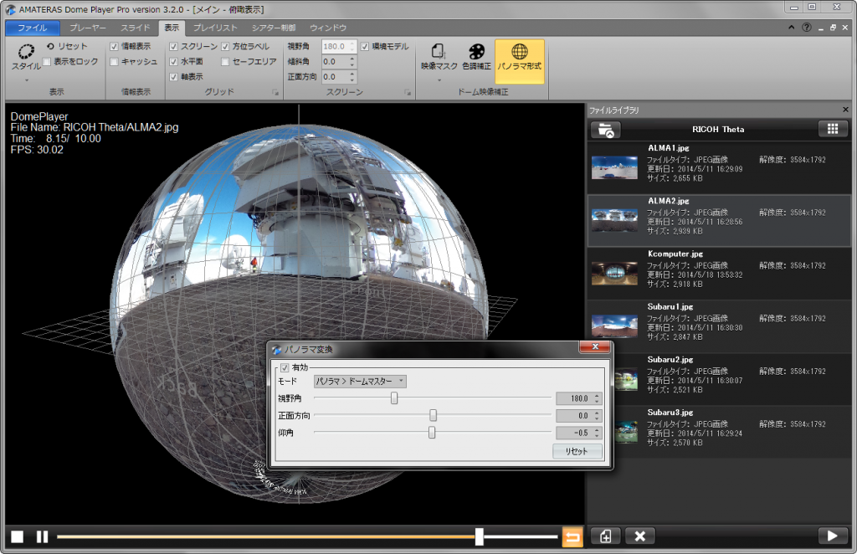Click the add file icon below library

[x=605, y=536]
